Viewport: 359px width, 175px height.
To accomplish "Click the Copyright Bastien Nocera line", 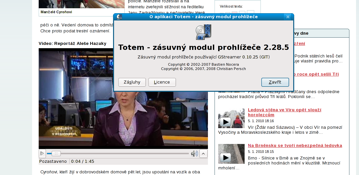I will tap(204, 64).
